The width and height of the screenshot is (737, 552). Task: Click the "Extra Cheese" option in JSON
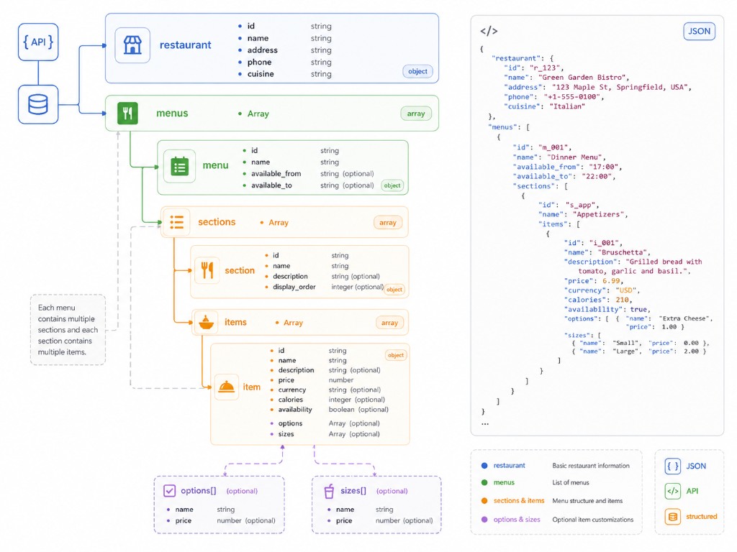click(x=684, y=318)
